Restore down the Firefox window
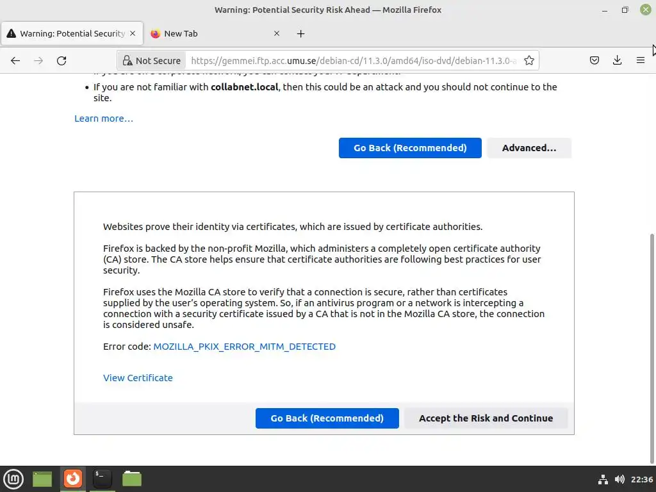This screenshot has width=656, height=492. pyautogui.click(x=625, y=10)
